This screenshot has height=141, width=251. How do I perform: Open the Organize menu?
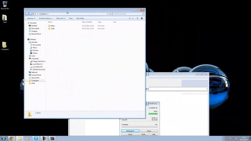31,18
